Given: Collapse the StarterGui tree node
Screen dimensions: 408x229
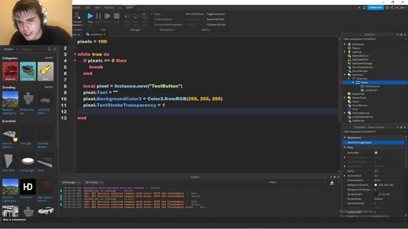Looking at the screenshot, I should pos(345,75).
